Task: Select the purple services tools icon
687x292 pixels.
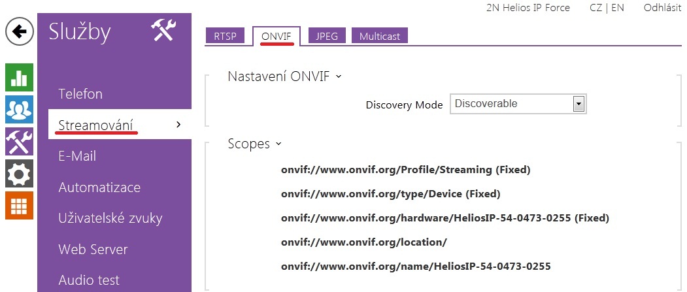Action: click(19, 141)
